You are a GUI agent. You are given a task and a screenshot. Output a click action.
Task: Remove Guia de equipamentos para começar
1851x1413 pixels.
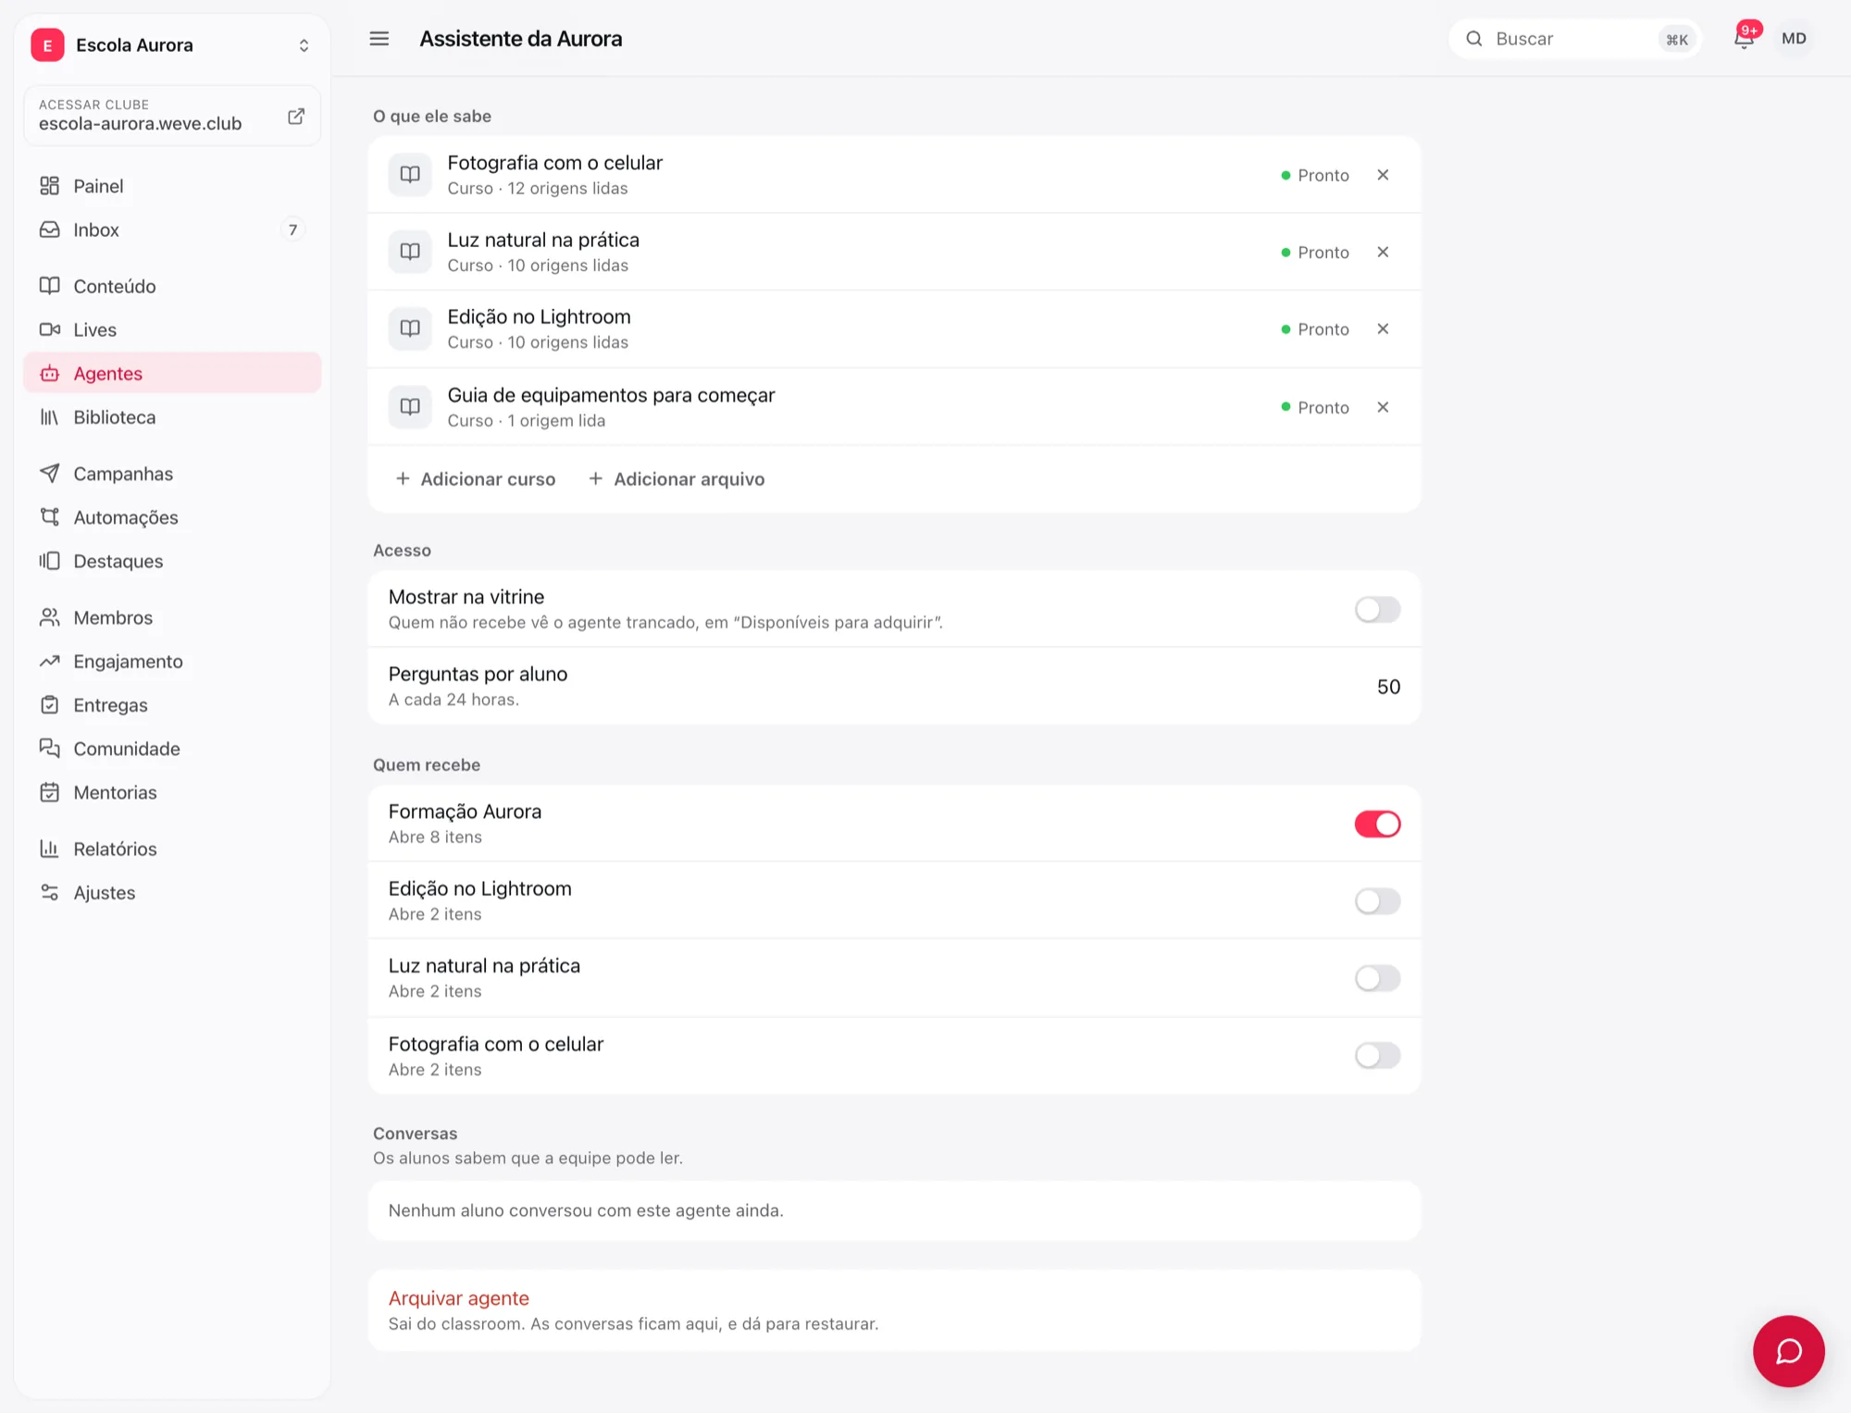[1383, 407]
